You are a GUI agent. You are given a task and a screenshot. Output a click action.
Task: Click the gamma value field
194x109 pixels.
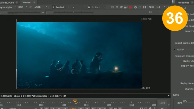point(49,12)
